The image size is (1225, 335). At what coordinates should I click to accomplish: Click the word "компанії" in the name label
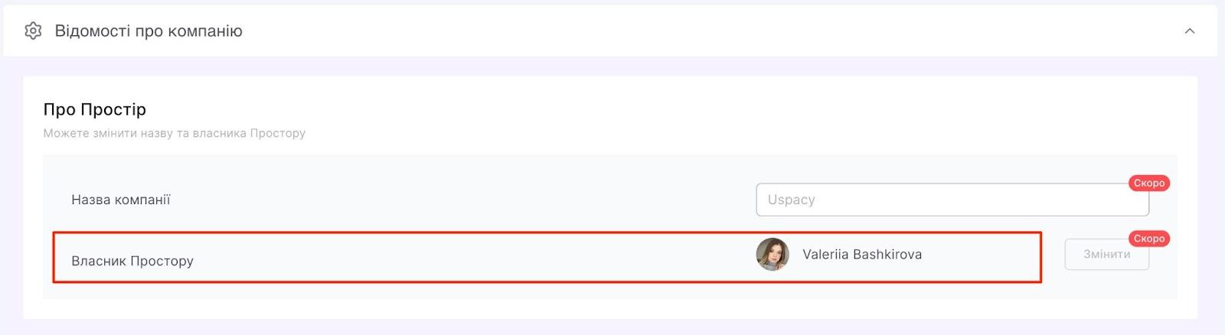(144, 200)
